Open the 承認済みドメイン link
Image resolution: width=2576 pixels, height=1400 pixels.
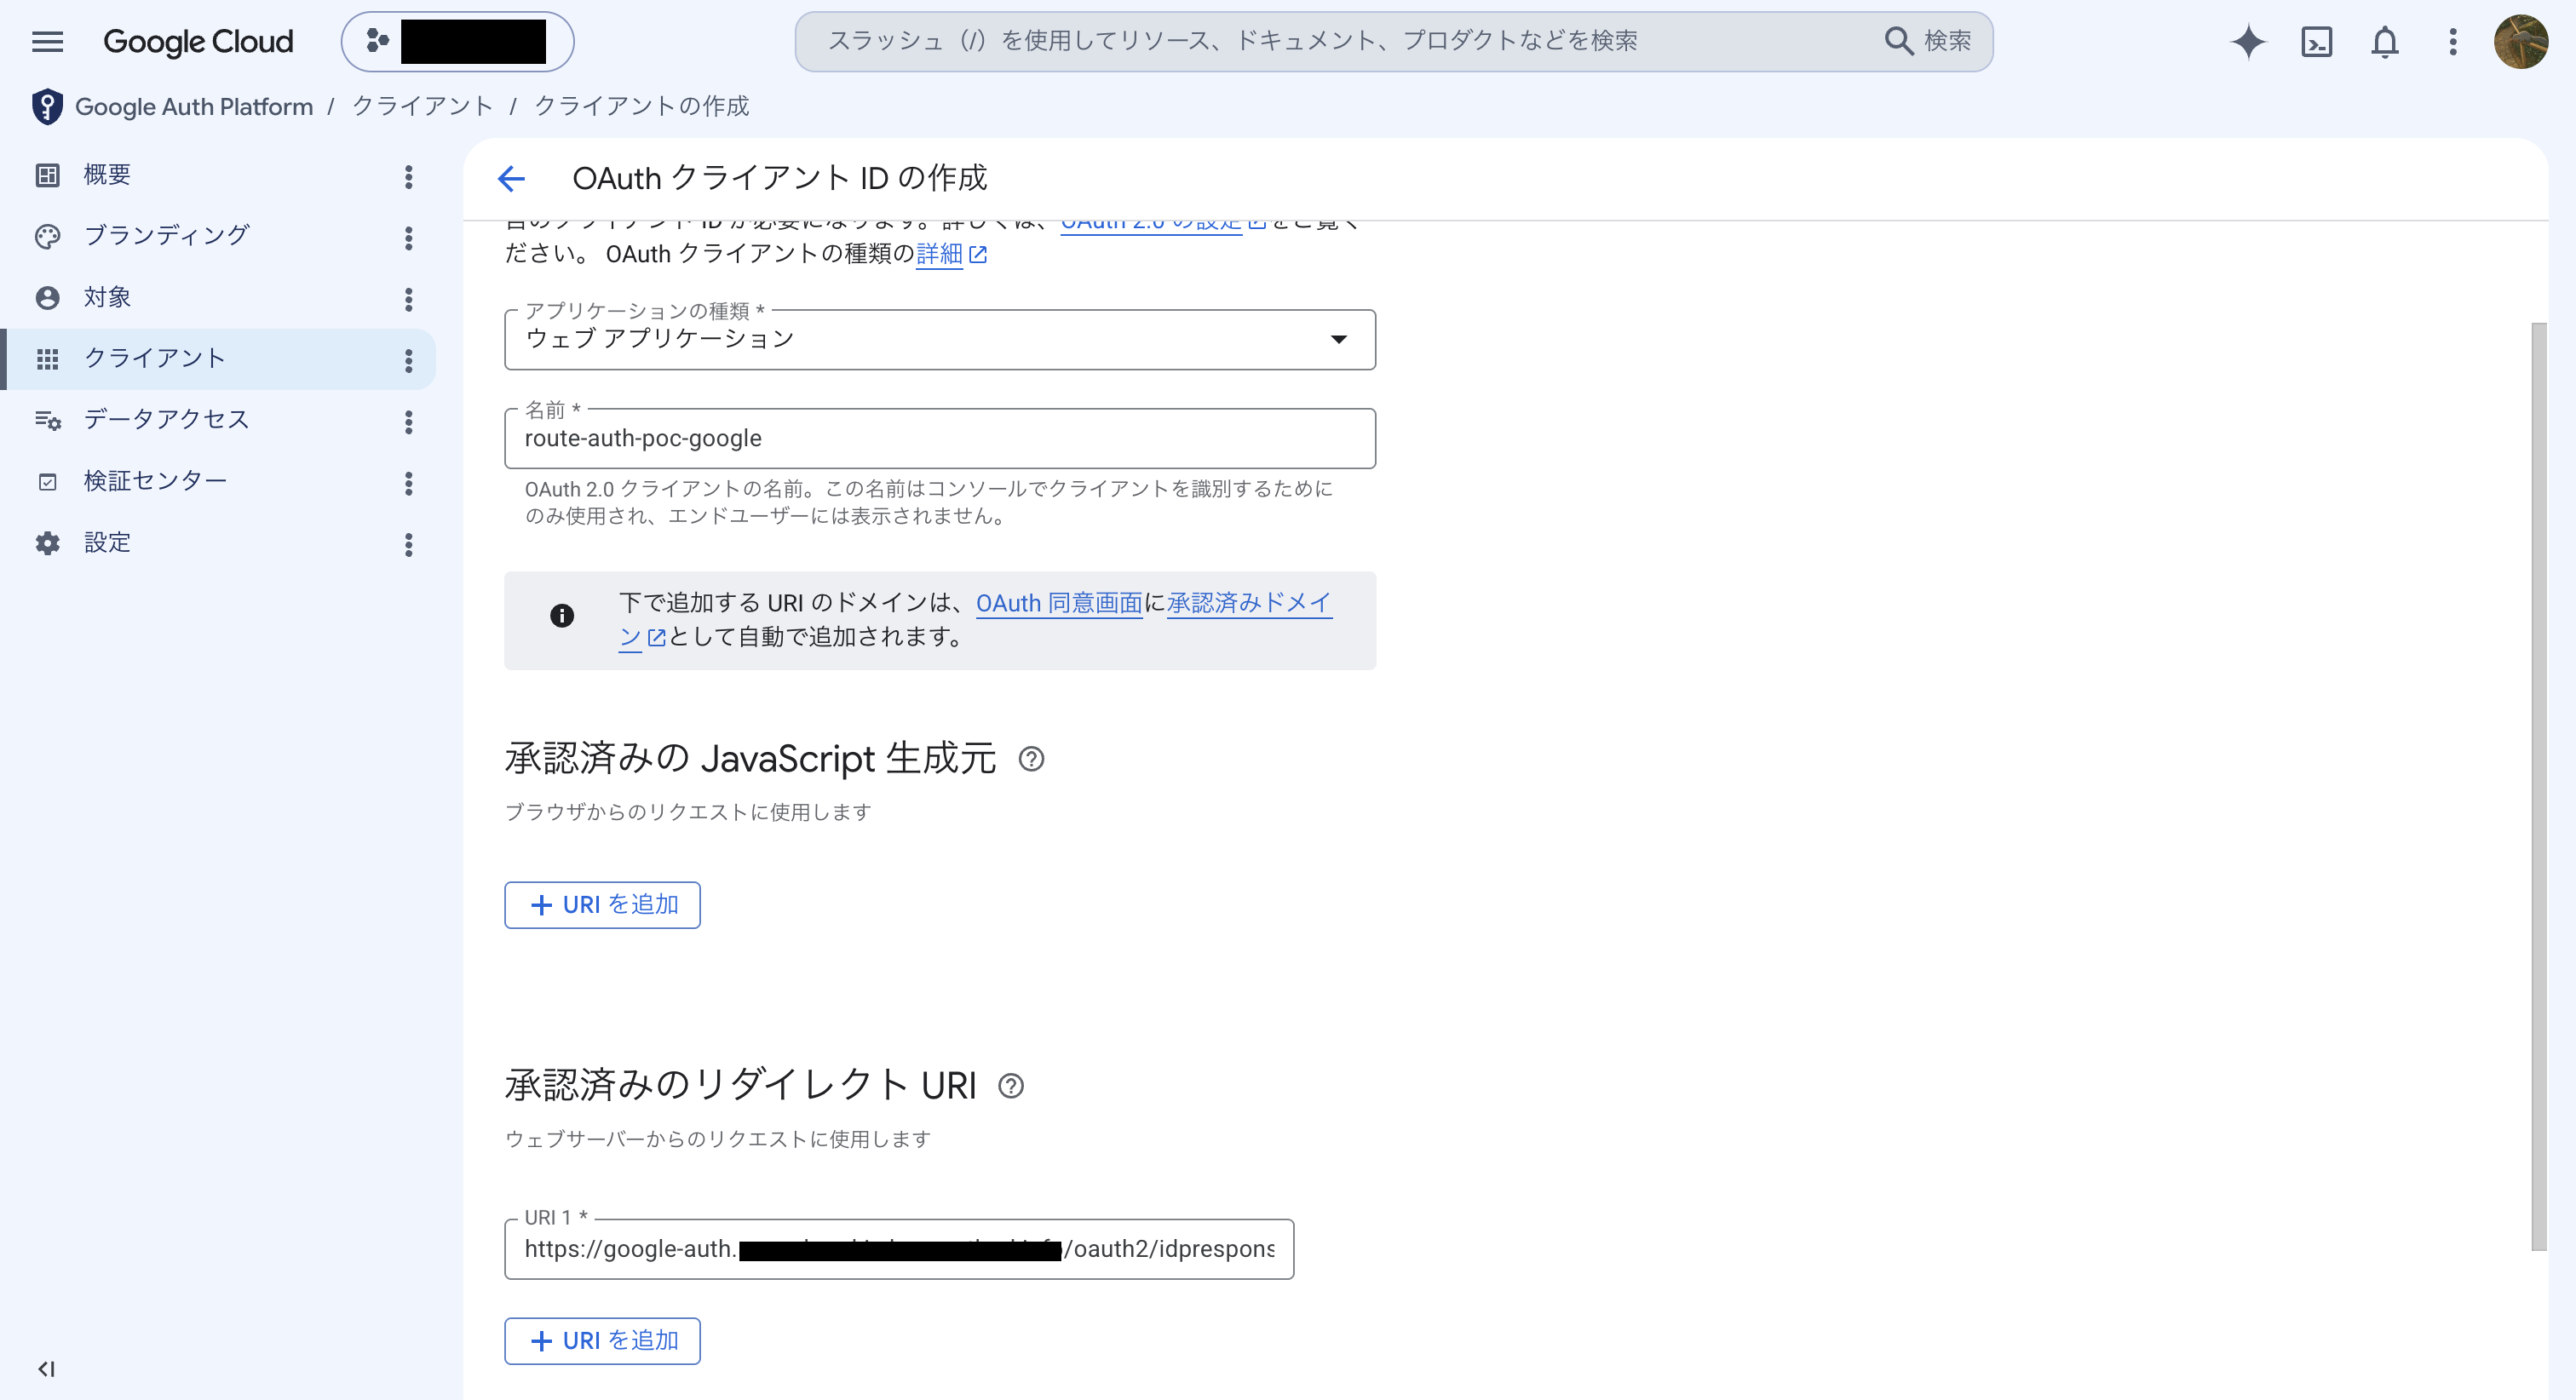1249,602
